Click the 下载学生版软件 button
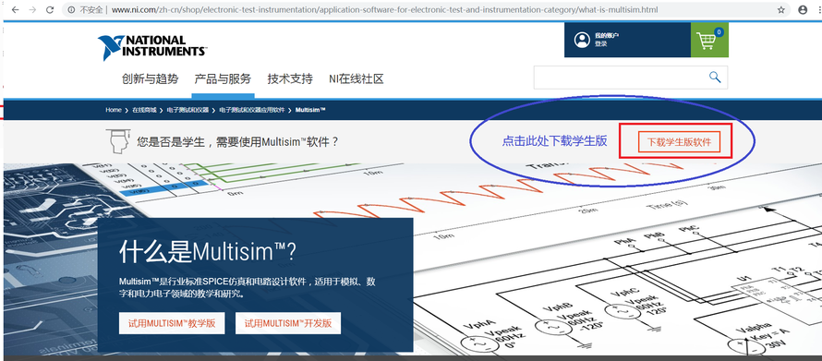The image size is (822, 361). tap(679, 142)
